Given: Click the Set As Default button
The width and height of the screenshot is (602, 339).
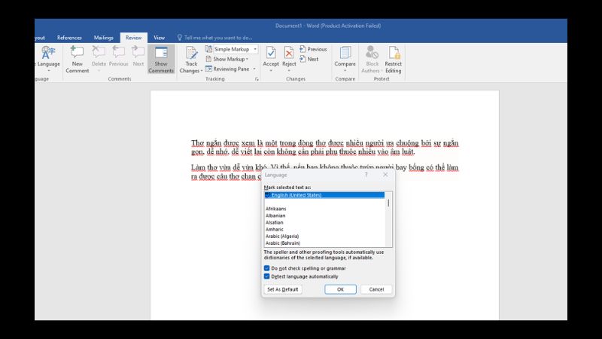Looking at the screenshot, I should pyautogui.click(x=282, y=289).
